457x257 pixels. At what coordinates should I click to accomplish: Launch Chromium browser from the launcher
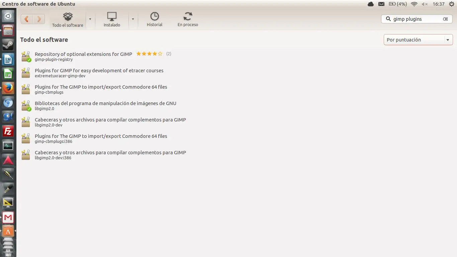click(8, 102)
